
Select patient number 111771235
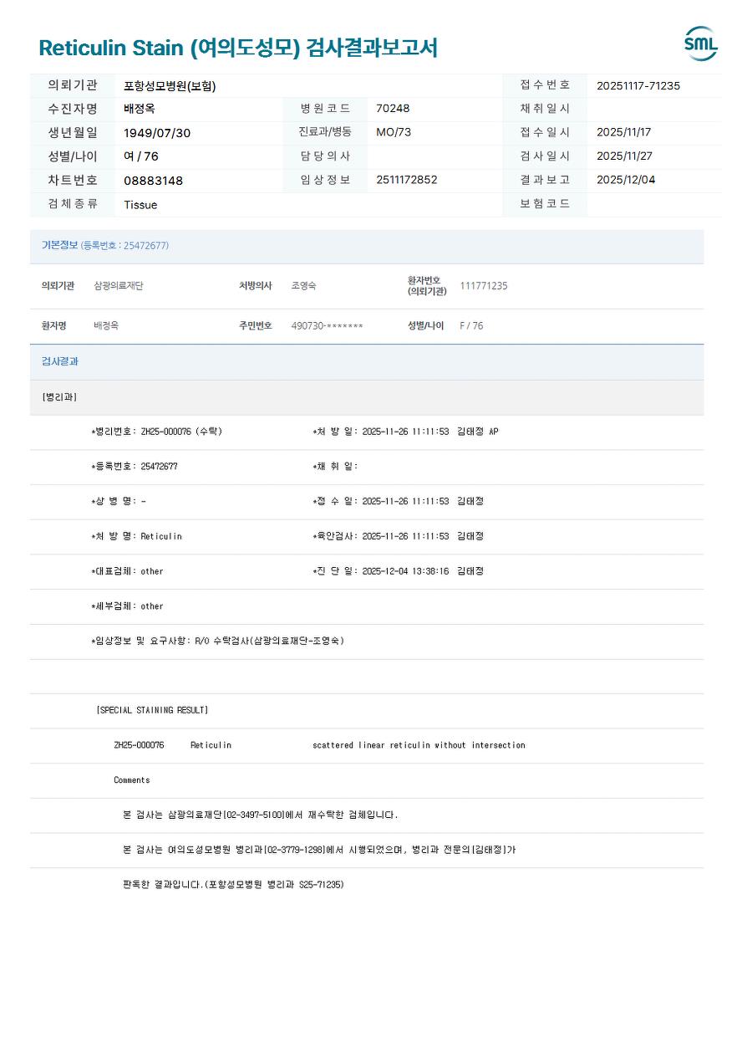pos(484,286)
